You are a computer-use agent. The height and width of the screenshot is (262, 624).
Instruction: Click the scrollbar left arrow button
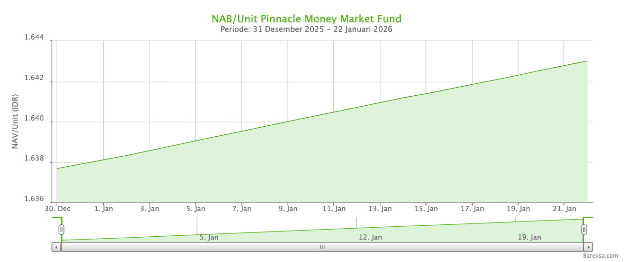(x=56, y=247)
